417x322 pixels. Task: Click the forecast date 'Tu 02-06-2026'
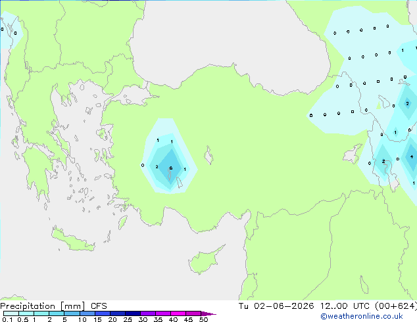coord(276,306)
